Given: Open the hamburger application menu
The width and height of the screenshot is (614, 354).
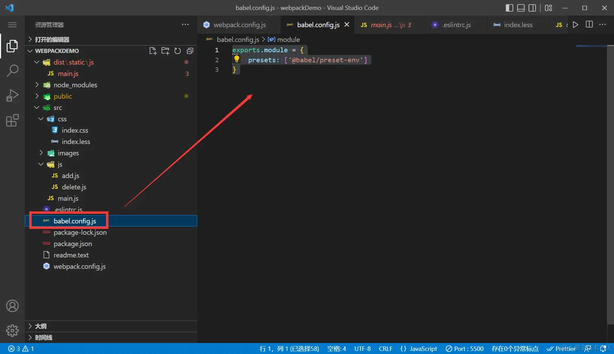Looking at the screenshot, I should (12, 25).
